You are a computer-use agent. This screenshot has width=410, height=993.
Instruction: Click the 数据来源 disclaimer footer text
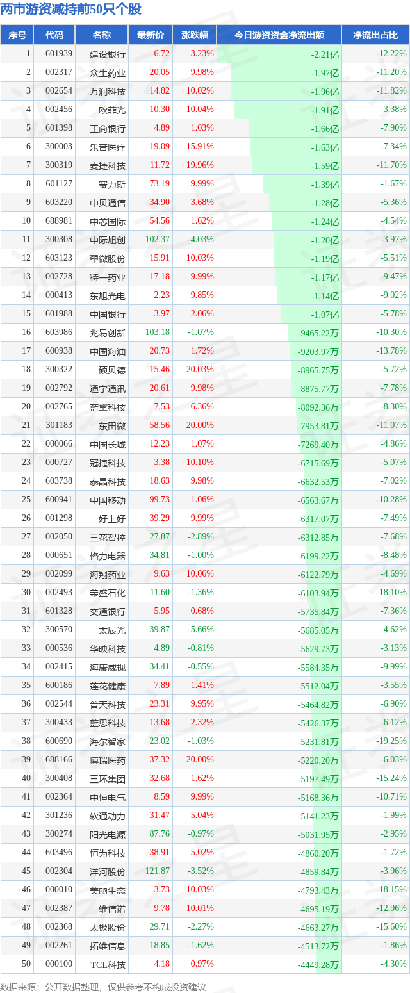(103, 987)
